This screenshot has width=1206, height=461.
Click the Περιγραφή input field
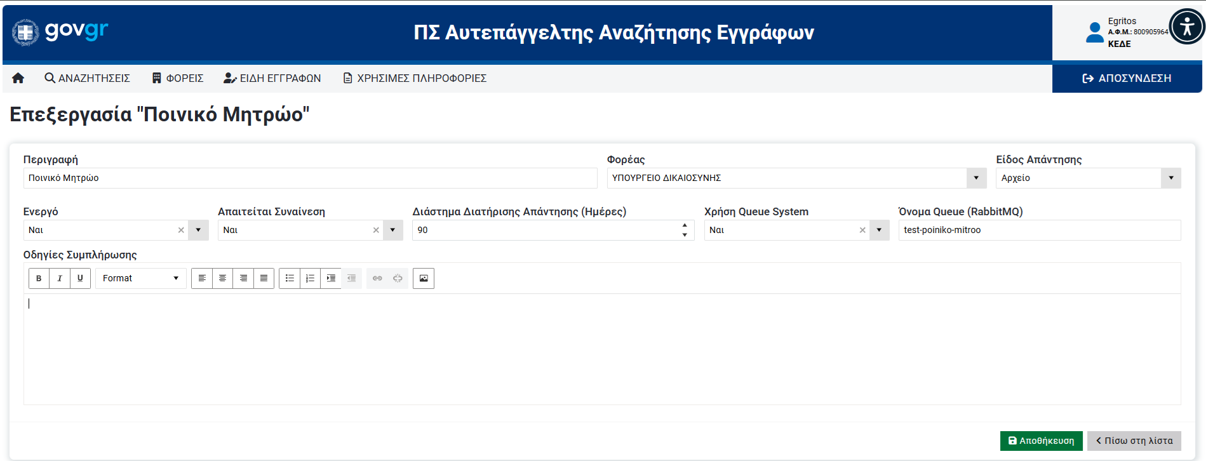point(310,178)
